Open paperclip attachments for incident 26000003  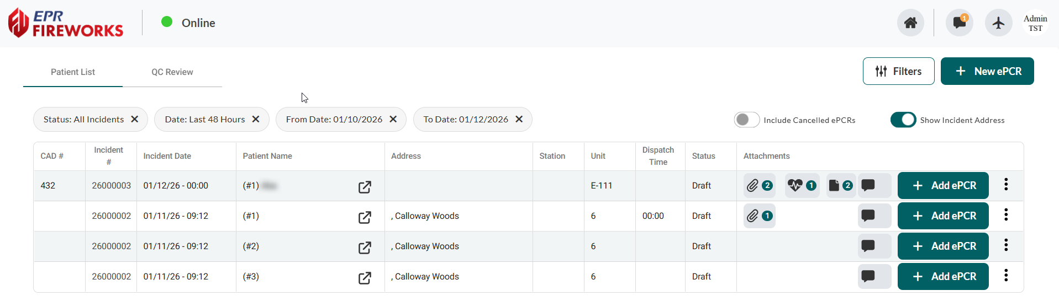[759, 186]
